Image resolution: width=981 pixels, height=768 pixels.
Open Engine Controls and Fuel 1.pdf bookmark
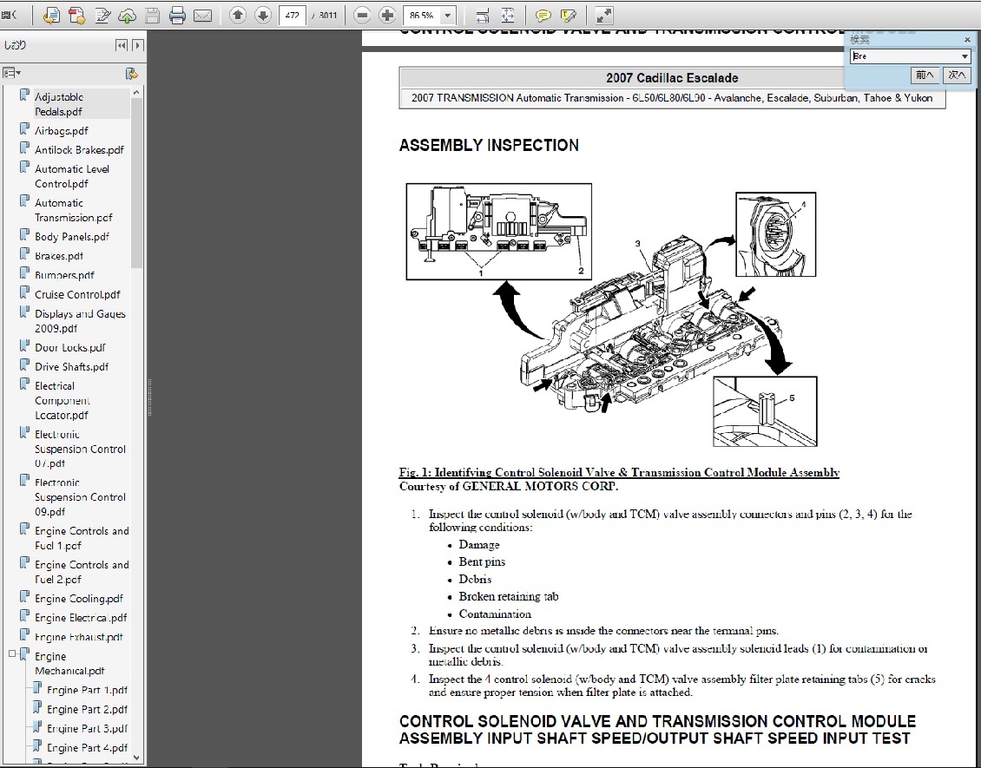pyautogui.click(x=82, y=538)
